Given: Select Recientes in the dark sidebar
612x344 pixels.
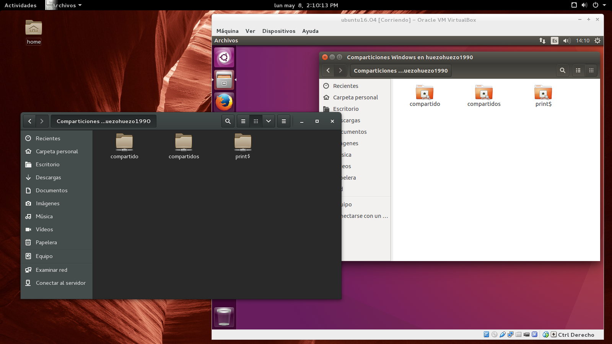Looking at the screenshot, I should tap(57, 138).
